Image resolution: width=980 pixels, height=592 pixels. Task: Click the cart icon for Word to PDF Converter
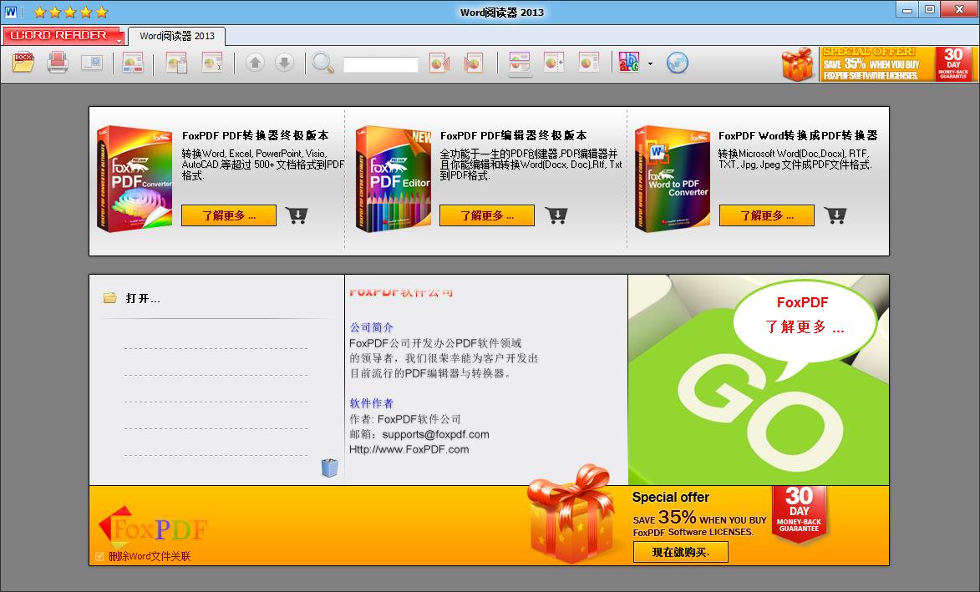(835, 215)
